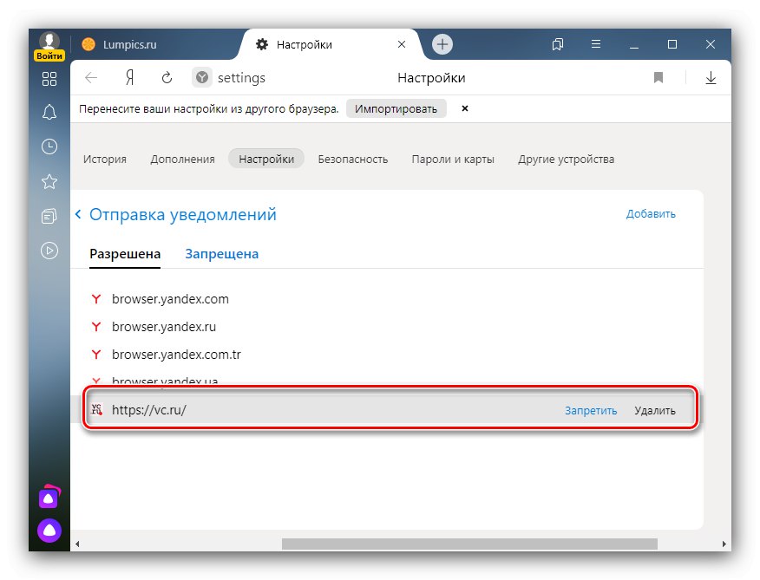Screen dimensions: 760x580
Task: Click the tab groups icon near the menu
Action: (x=558, y=44)
